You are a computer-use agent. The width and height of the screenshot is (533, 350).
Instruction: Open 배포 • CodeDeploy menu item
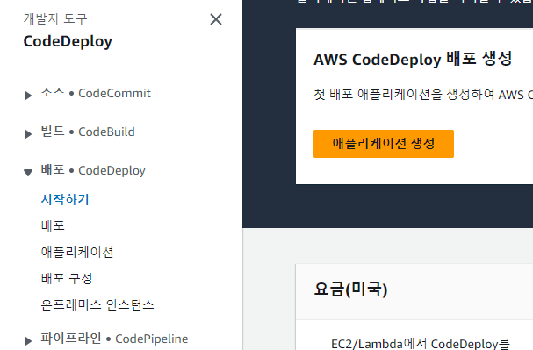93,170
